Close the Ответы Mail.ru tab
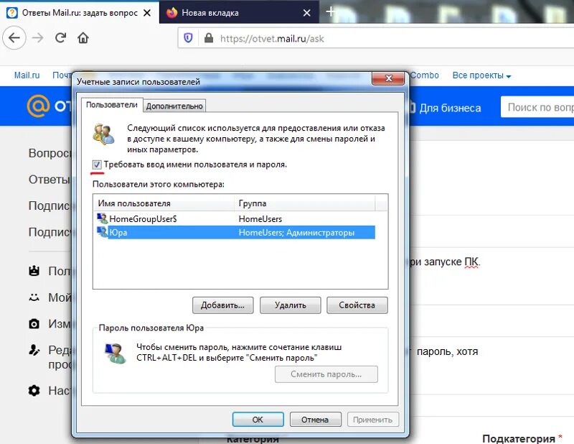 [147, 13]
